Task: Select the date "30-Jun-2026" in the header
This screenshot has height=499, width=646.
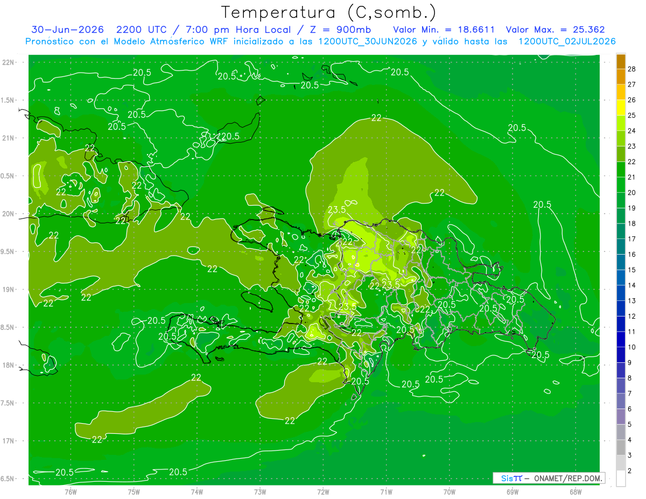Action: pos(68,30)
